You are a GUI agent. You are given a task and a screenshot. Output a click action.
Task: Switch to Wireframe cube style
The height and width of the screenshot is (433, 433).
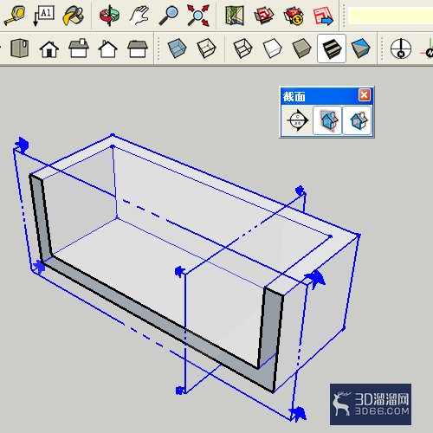click(242, 48)
